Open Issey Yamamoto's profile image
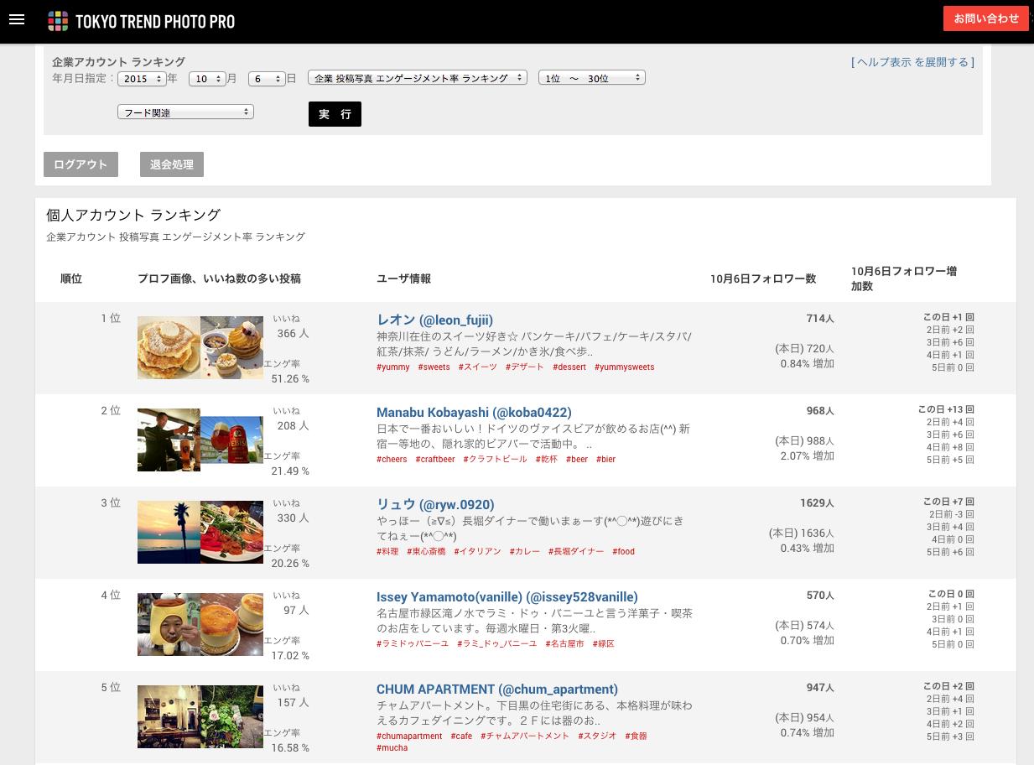This screenshot has width=1034, height=765. click(169, 624)
